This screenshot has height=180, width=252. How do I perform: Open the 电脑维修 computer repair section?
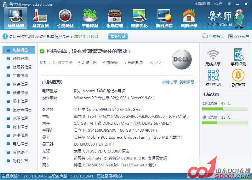(x=189, y=18)
